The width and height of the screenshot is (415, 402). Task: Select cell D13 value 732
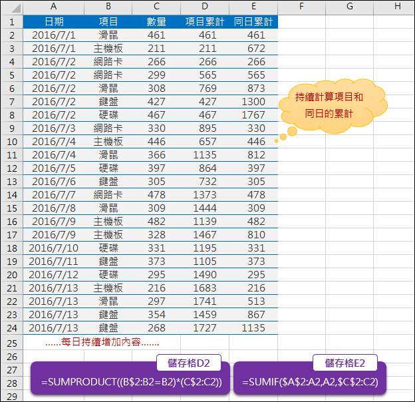point(205,182)
